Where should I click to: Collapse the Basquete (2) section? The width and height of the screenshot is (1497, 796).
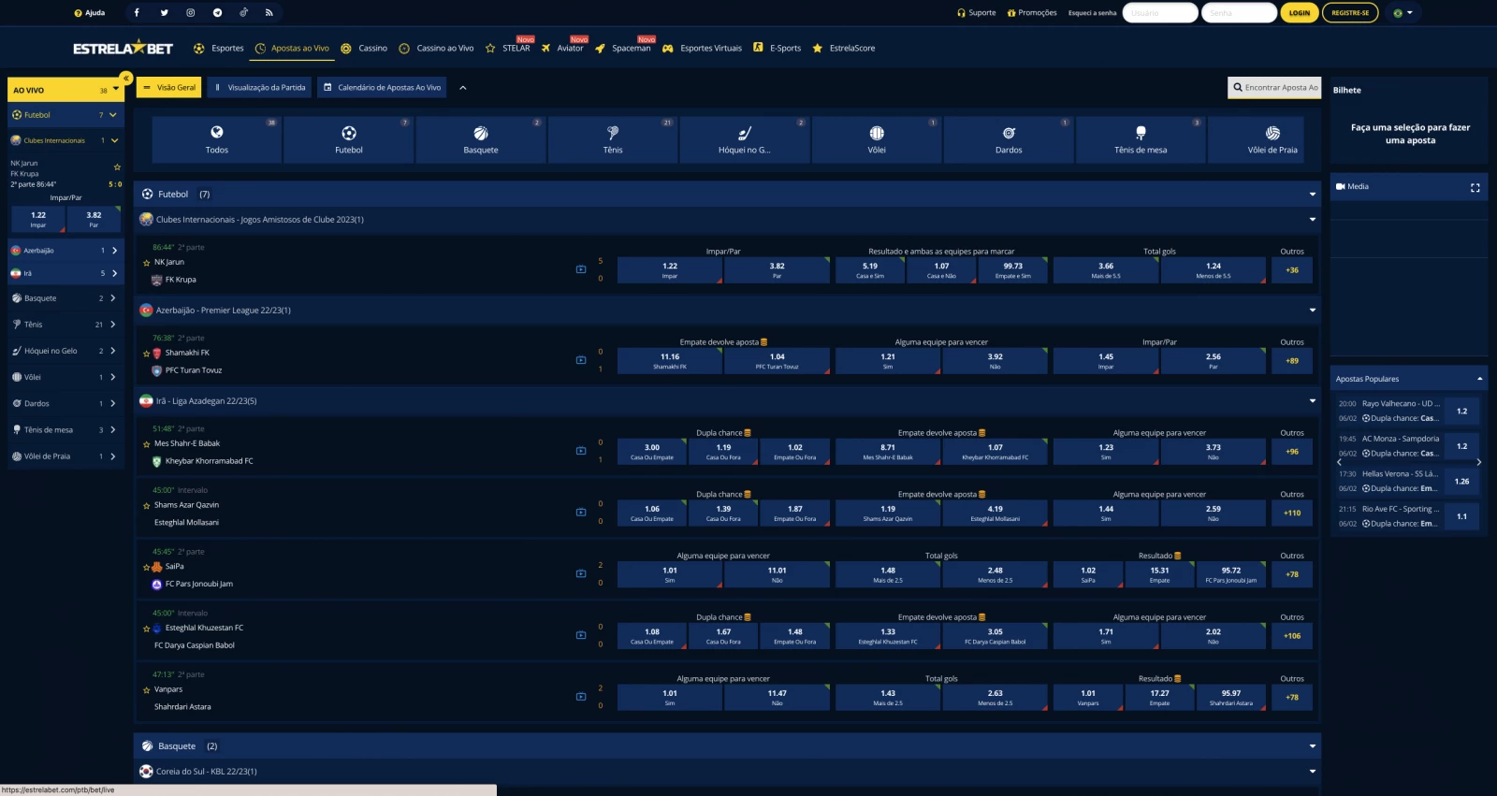click(1313, 746)
